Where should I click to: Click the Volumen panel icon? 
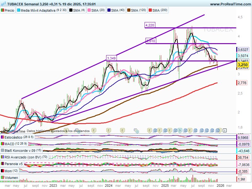(x=2, y=177)
